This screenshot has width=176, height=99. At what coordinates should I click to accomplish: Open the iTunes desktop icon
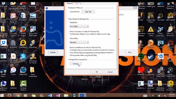tap(13, 71)
